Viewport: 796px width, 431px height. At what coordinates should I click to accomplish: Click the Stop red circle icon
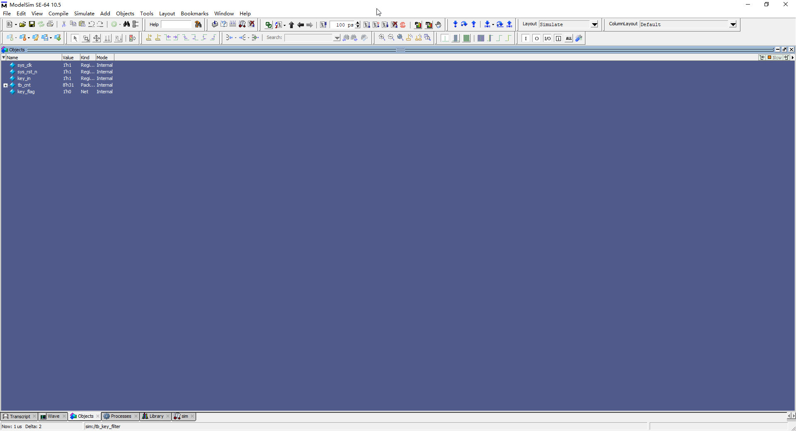click(x=403, y=25)
